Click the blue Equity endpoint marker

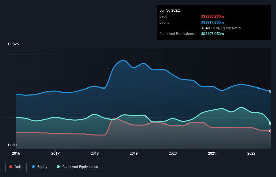tap(270, 91)
